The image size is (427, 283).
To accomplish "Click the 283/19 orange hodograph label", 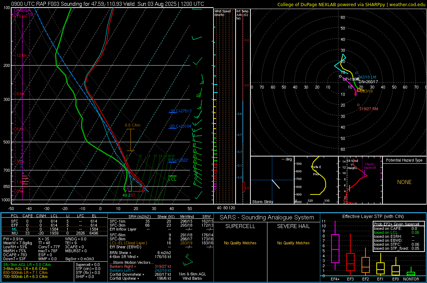I will click(367, 91).
